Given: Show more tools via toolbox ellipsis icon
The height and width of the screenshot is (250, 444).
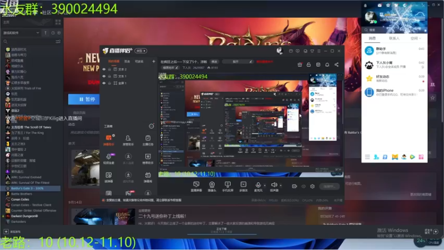Looking at the screenshot, I should [152, 126].
